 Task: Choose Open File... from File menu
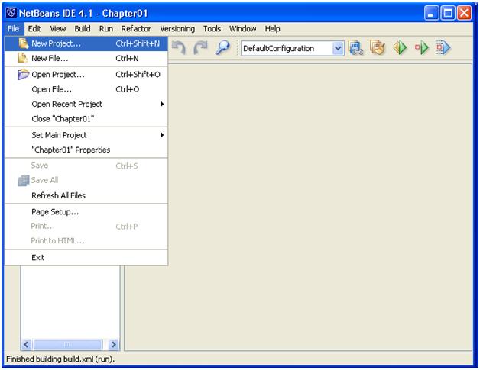tap(86, 89)
